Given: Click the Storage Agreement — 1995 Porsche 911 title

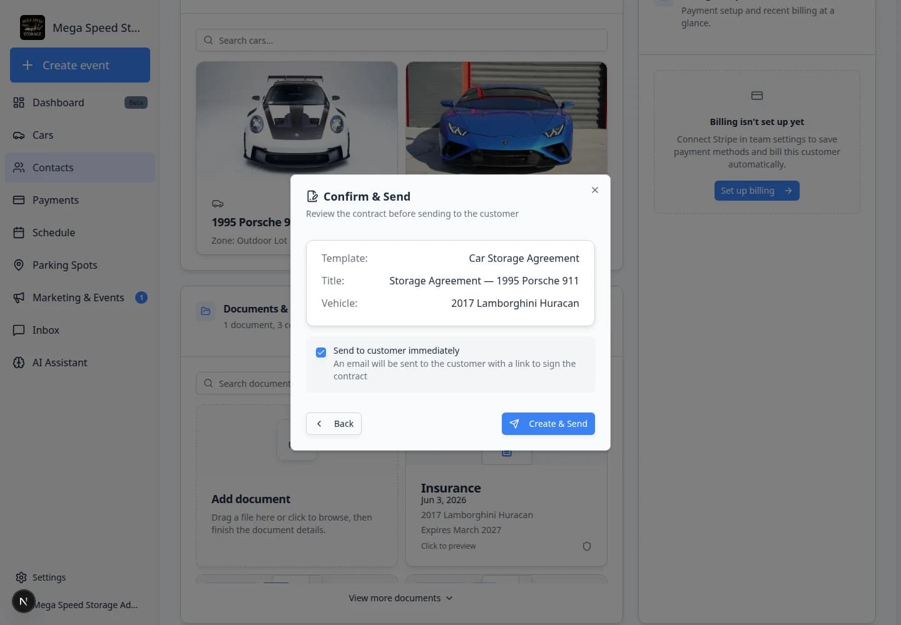Looking at the screenshot, I should point(484,281).
